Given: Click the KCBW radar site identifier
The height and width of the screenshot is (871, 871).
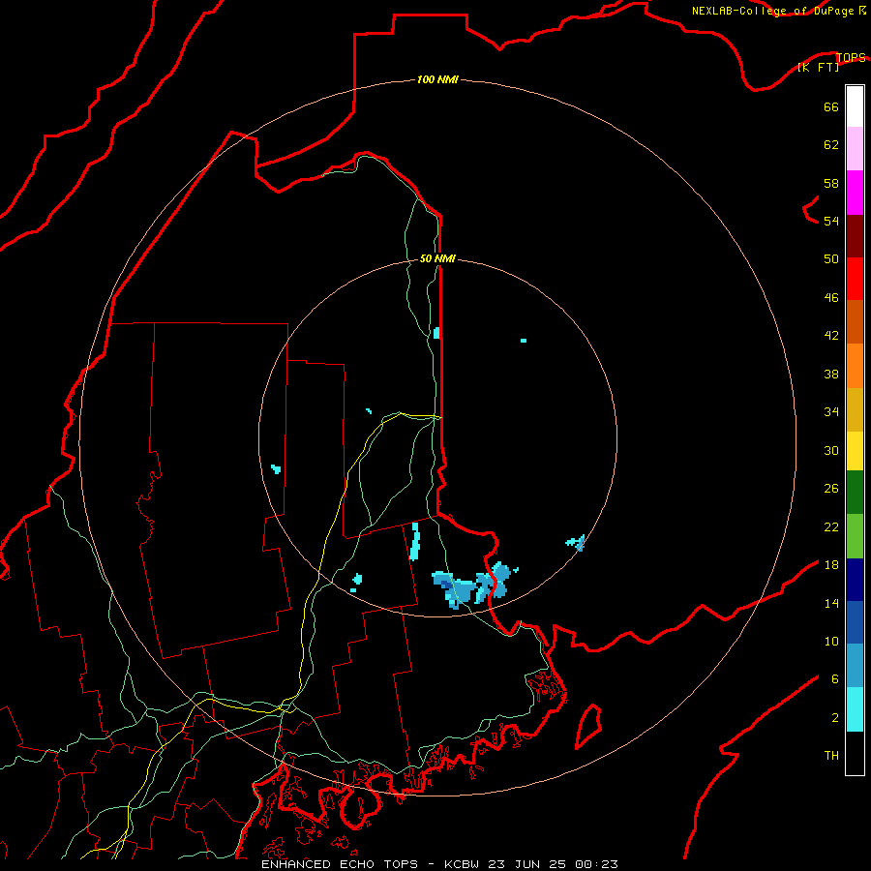Looking at the screenshot, I should tap(461, 864).
